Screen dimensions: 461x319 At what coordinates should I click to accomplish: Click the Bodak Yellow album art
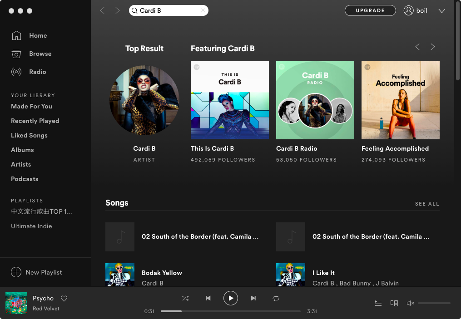pos(120,275)
